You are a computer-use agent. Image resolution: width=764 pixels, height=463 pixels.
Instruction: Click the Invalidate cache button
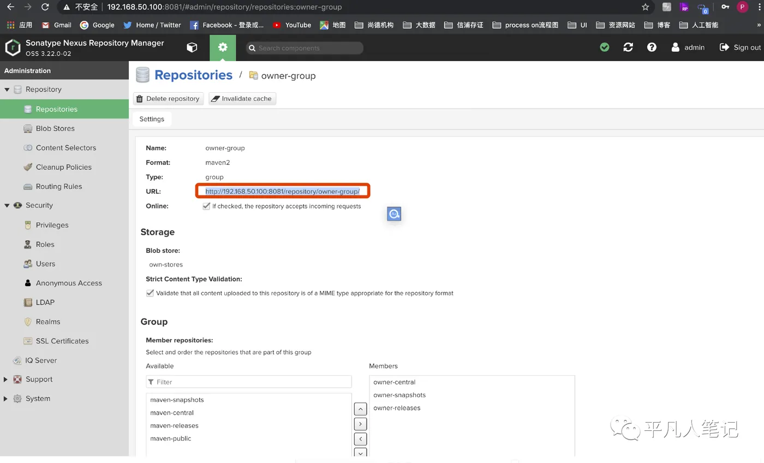[x=242, y=99]
